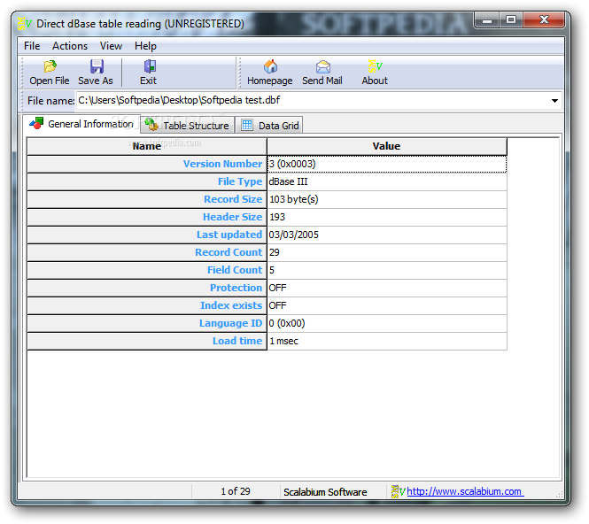589x524 pixels.
Task: Click the Save As floppy disk icon
Action: (x=97, y=66)
